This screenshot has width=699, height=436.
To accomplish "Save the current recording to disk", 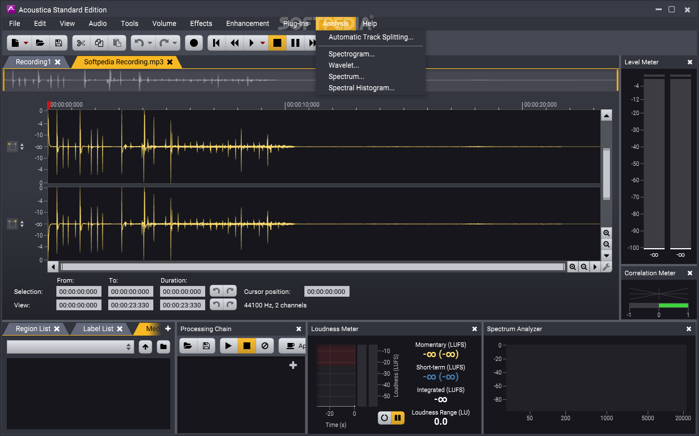I will [x=58, y=43].
